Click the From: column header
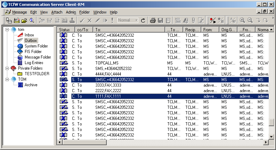 pos(210,30)
